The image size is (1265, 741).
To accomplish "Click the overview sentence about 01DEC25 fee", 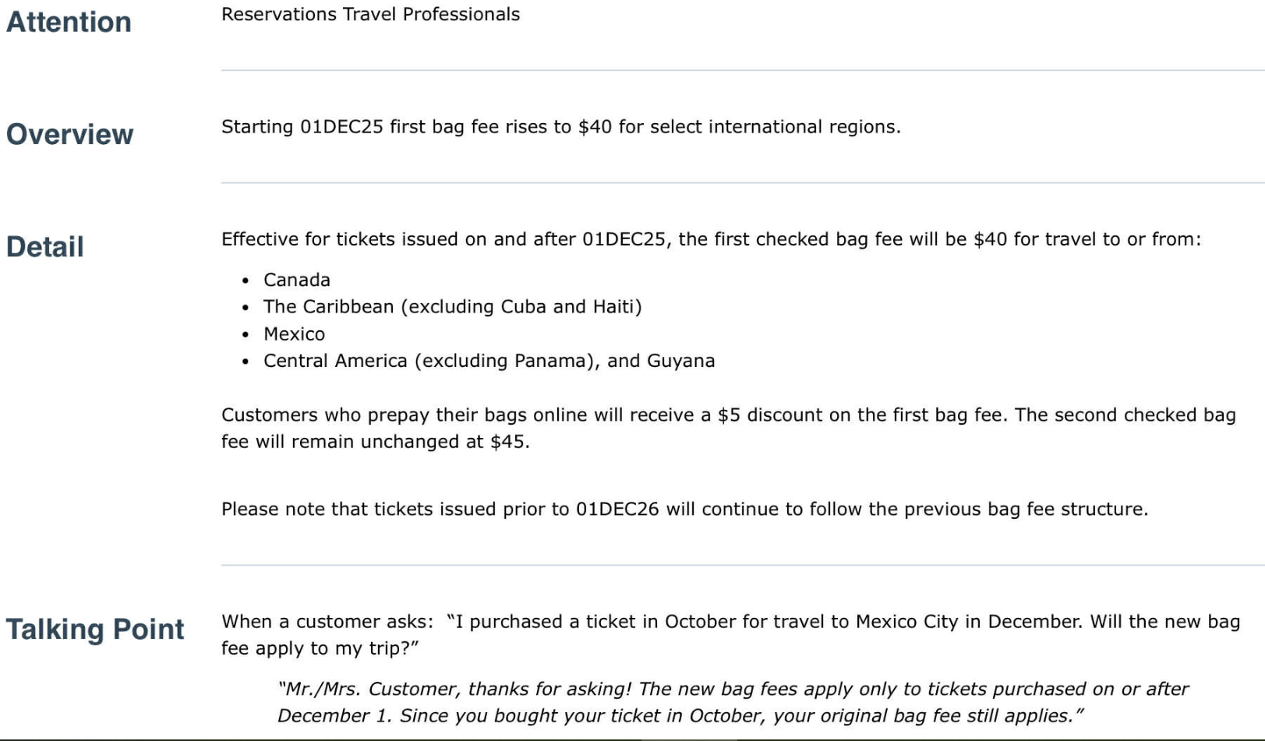I will [560, 126].
